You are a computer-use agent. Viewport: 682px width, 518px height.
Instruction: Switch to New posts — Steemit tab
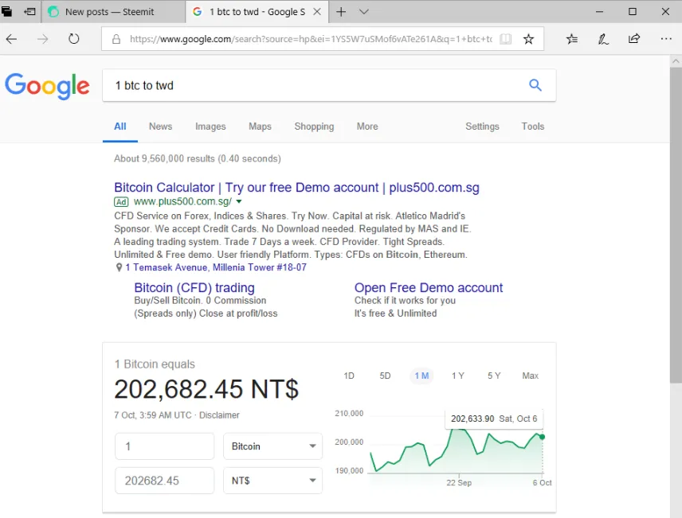113,12
